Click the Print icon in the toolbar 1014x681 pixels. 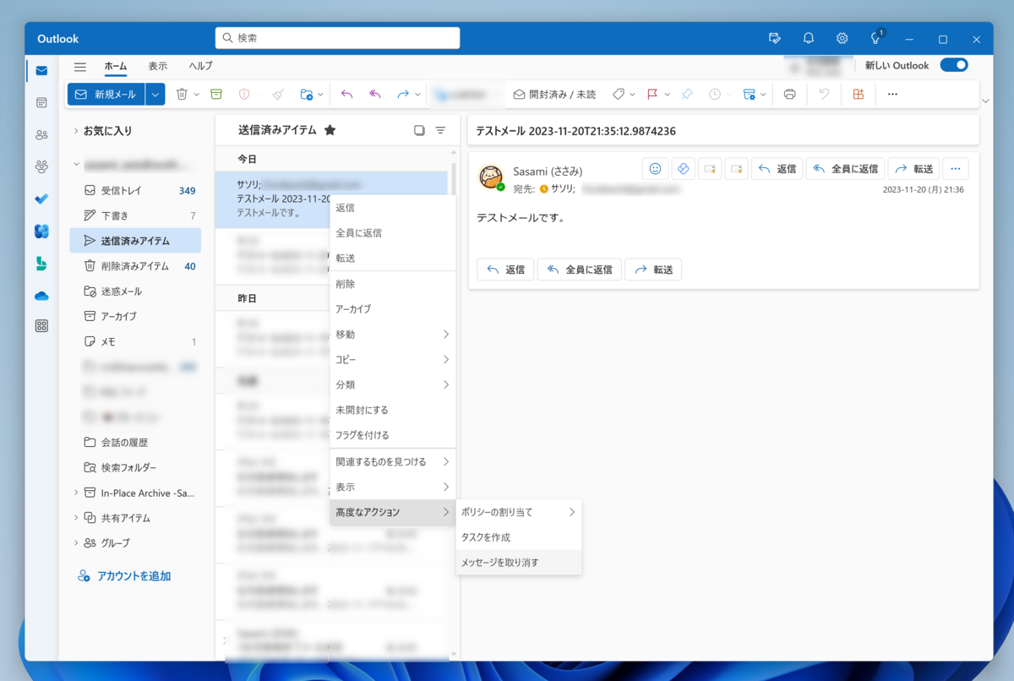pyautogui.click(x=790, y=95)
